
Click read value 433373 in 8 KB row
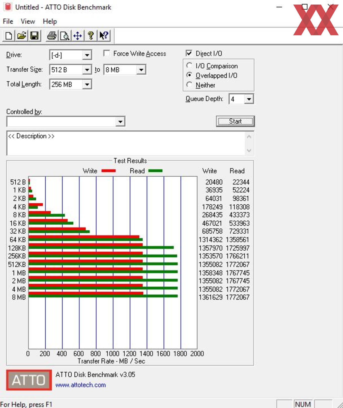(239, 215)
